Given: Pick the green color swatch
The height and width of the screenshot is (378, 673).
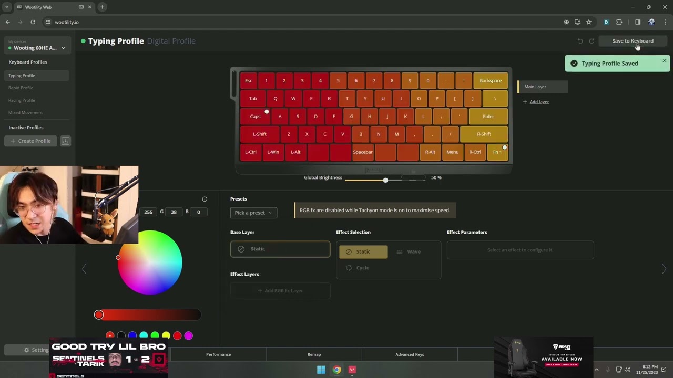Looking at the screenshot, I should pyautogui.click(x=155, y=335).
